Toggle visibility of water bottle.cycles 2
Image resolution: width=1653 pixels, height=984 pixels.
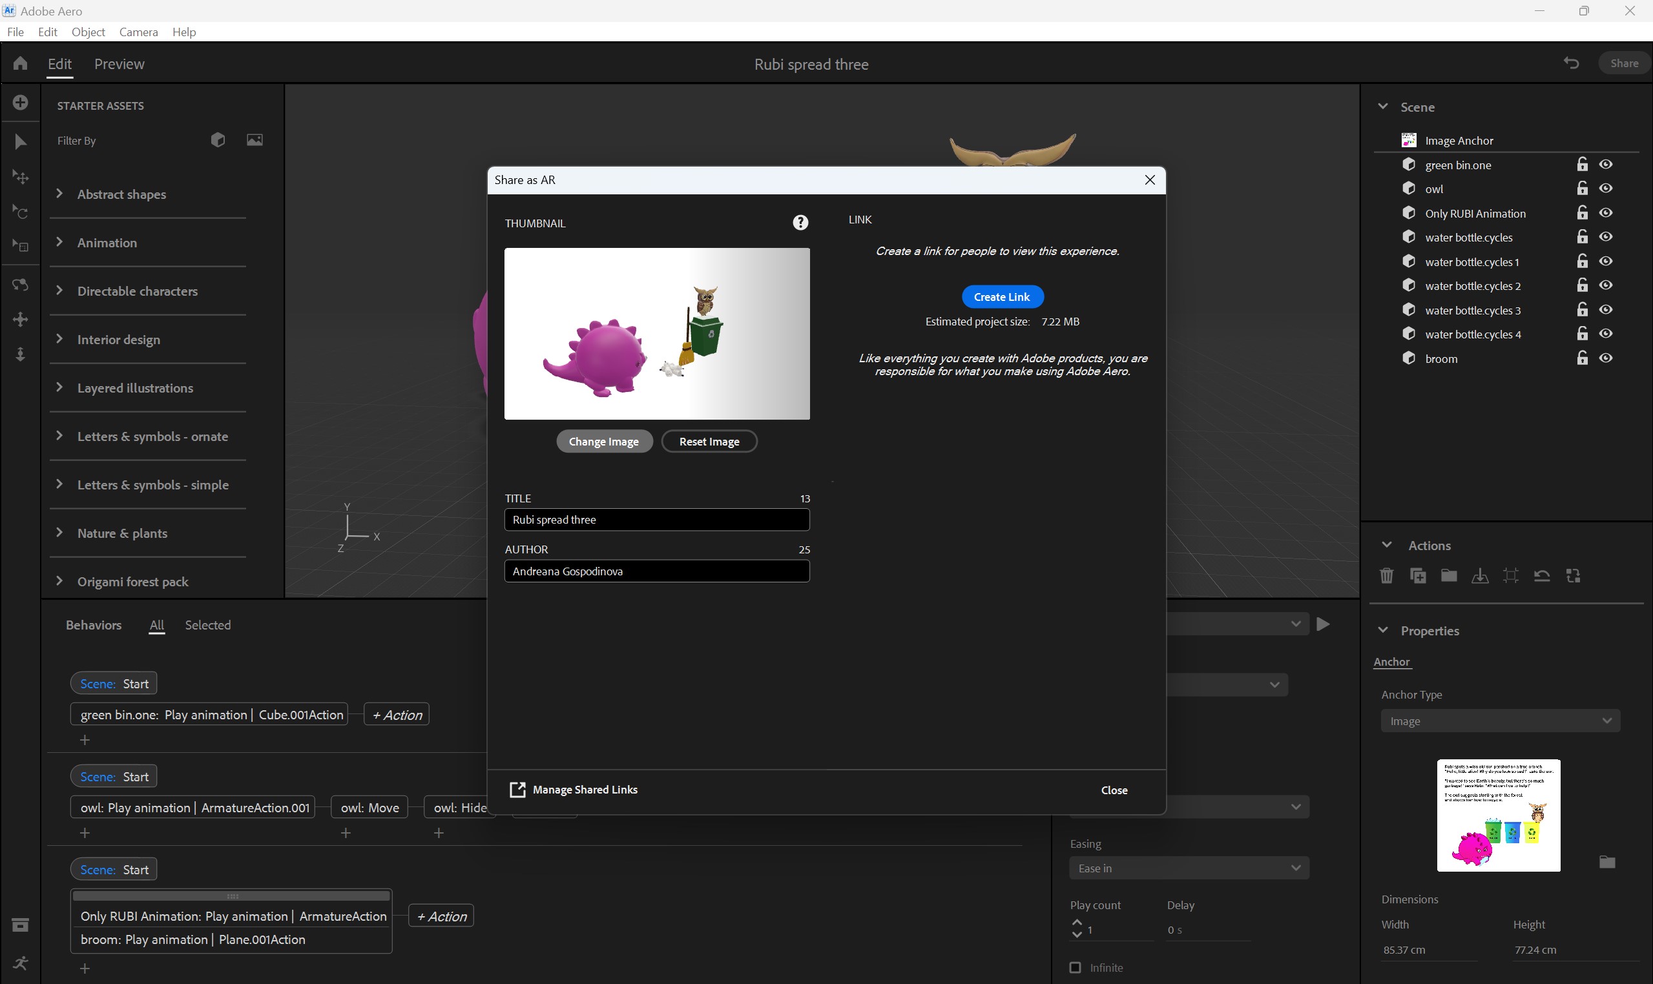1606,285
